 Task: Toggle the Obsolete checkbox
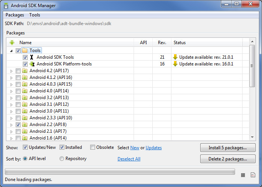[x=92, y=147]
